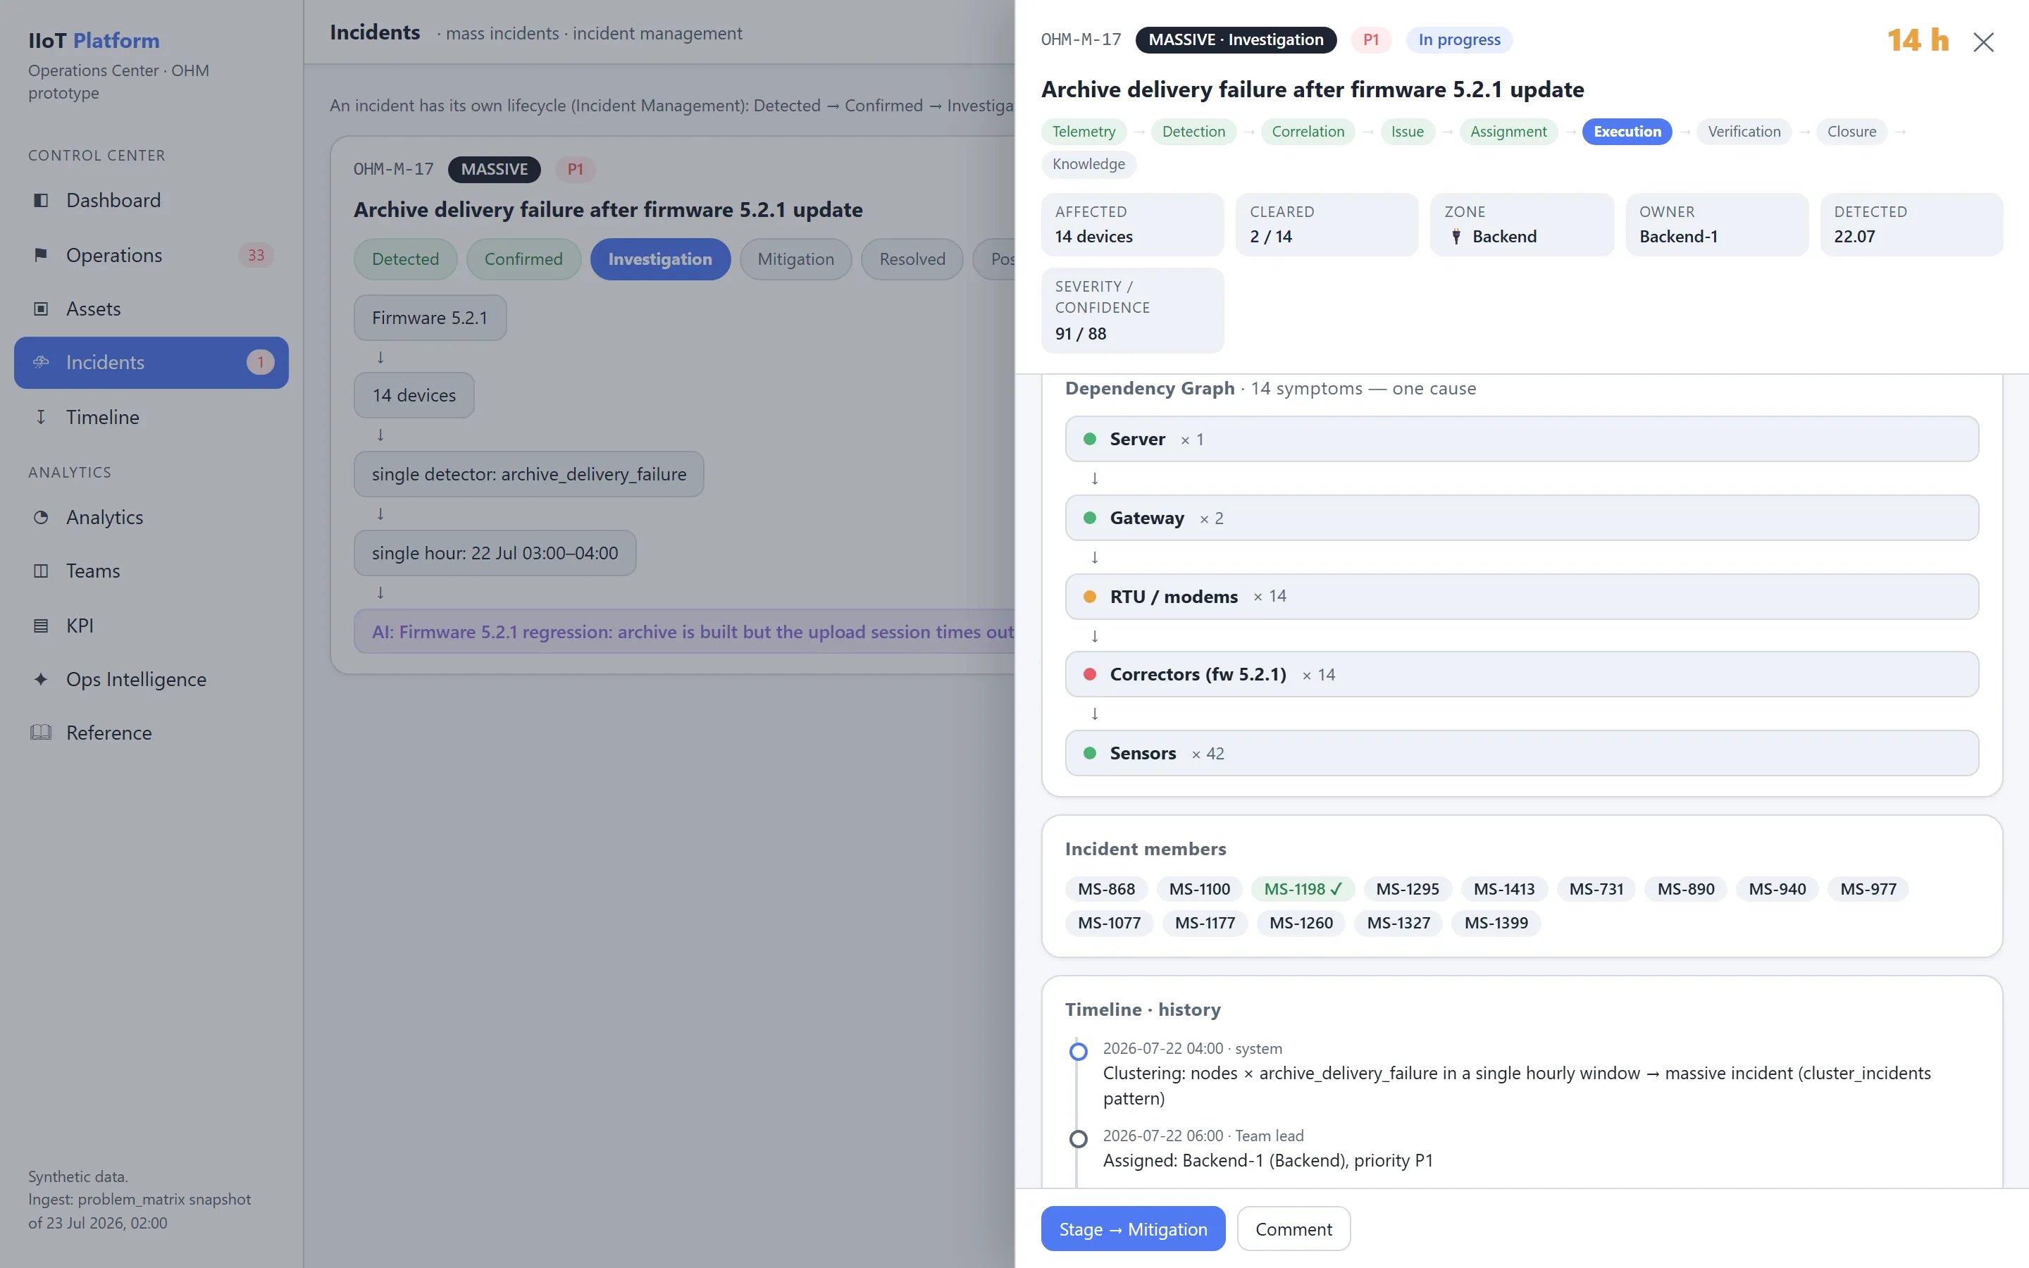
Task: Select the Execution stage pill
Action: click(x=1627, y=132)
